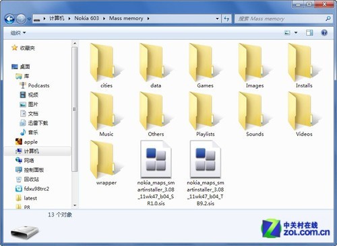The height and width of the screenshot is (246, 337).
Task: Open the Music folder
Action: [x=106, y=114]
